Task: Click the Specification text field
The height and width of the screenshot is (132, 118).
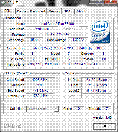Action: 69,48
